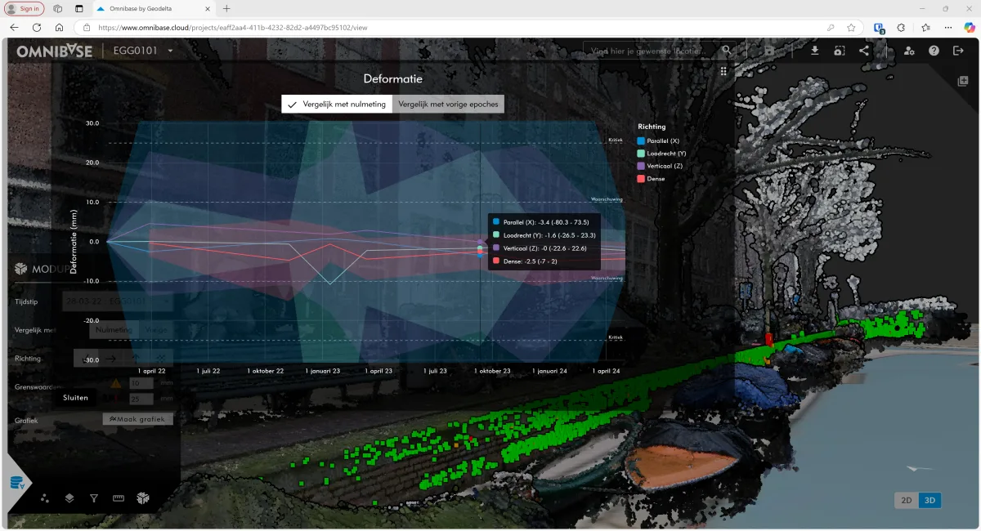Screen dimensions: 981x531
Task: Open user settings icon
Action: tap(909, 51)
